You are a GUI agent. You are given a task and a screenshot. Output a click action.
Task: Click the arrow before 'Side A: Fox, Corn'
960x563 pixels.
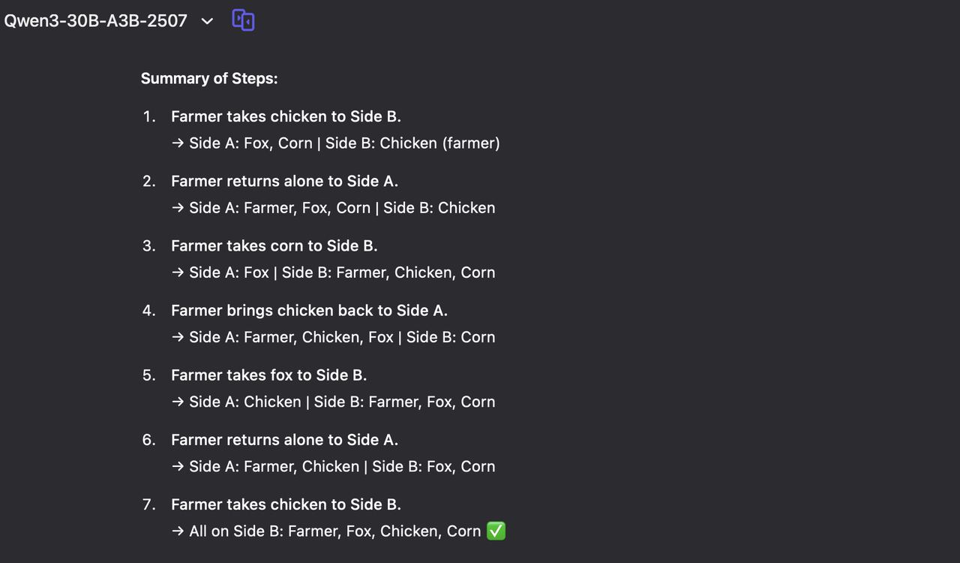[x=178, y=143]
